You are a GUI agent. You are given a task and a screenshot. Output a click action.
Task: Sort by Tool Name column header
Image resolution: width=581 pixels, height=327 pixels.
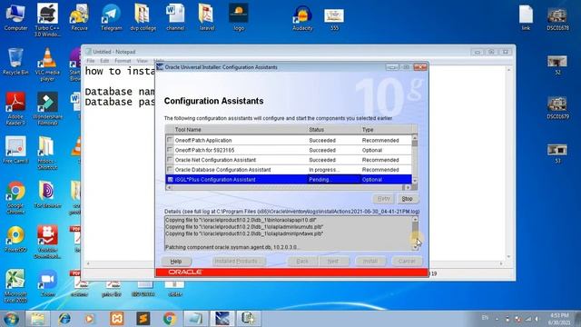point(240,129)
